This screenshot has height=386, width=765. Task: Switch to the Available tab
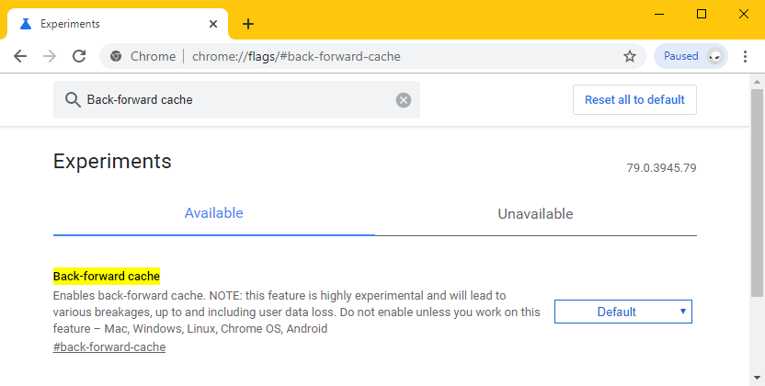point(213,213)
